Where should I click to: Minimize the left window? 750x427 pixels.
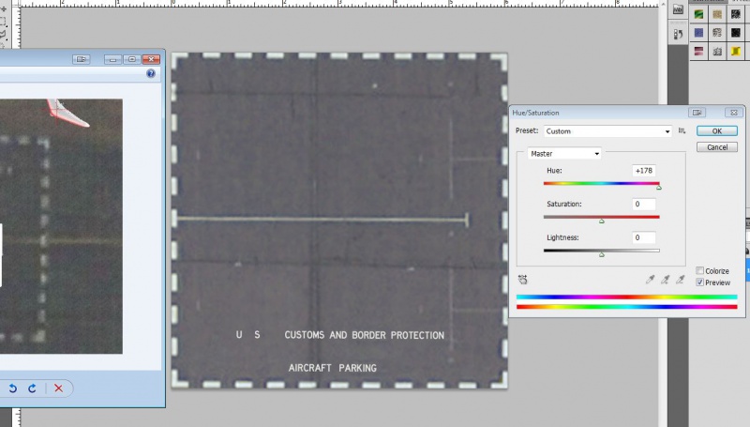coord(112,59)
